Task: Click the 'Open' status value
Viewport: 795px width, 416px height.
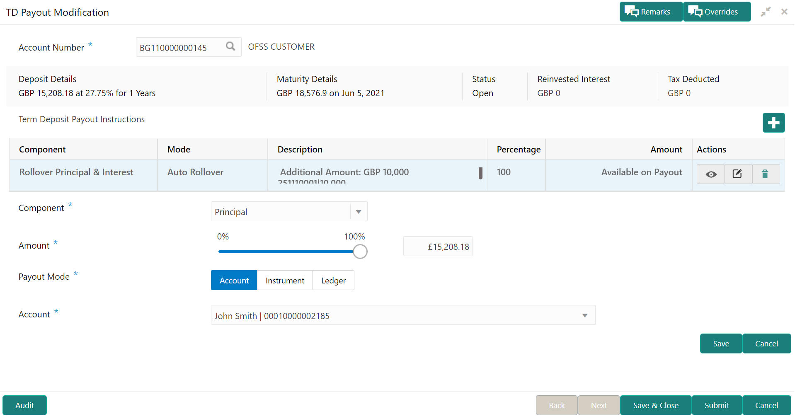Action: coord(482,93)
